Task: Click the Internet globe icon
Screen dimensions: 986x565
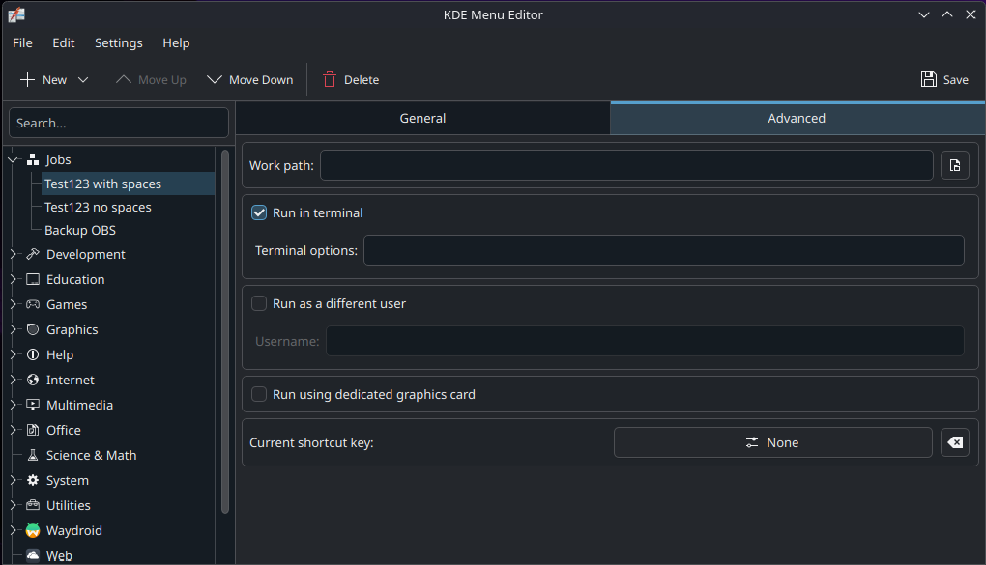Action: pos(33,380)
